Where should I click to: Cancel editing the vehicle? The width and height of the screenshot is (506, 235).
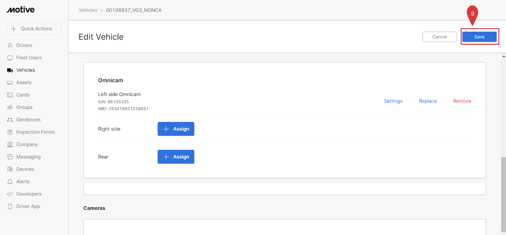pos(440,37)
